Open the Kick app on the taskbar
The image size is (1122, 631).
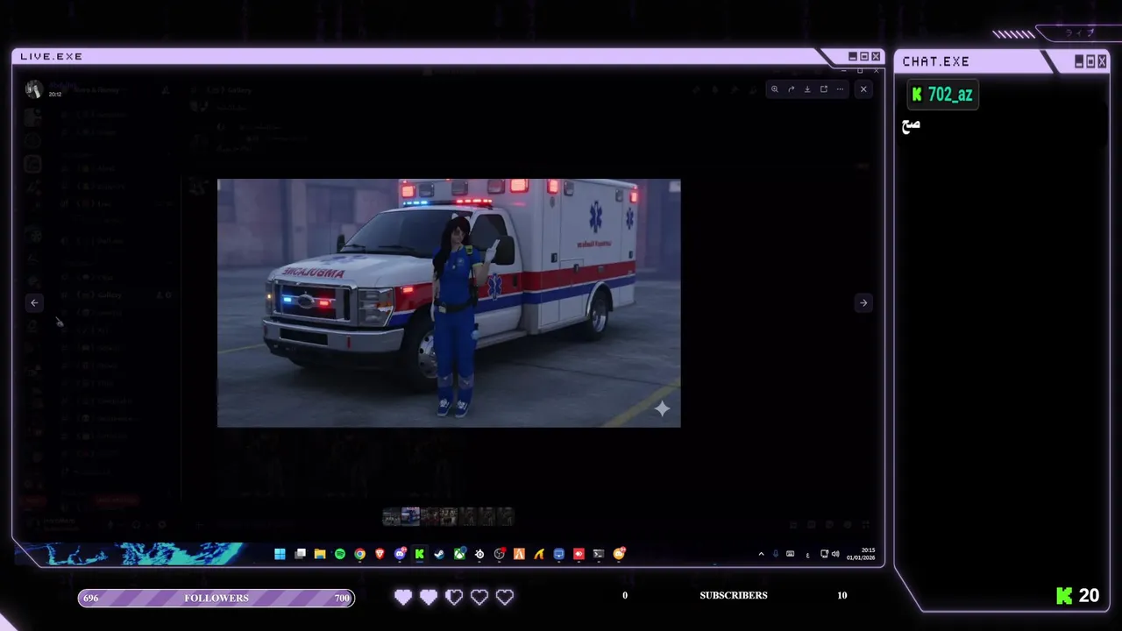tap(419, 554)
